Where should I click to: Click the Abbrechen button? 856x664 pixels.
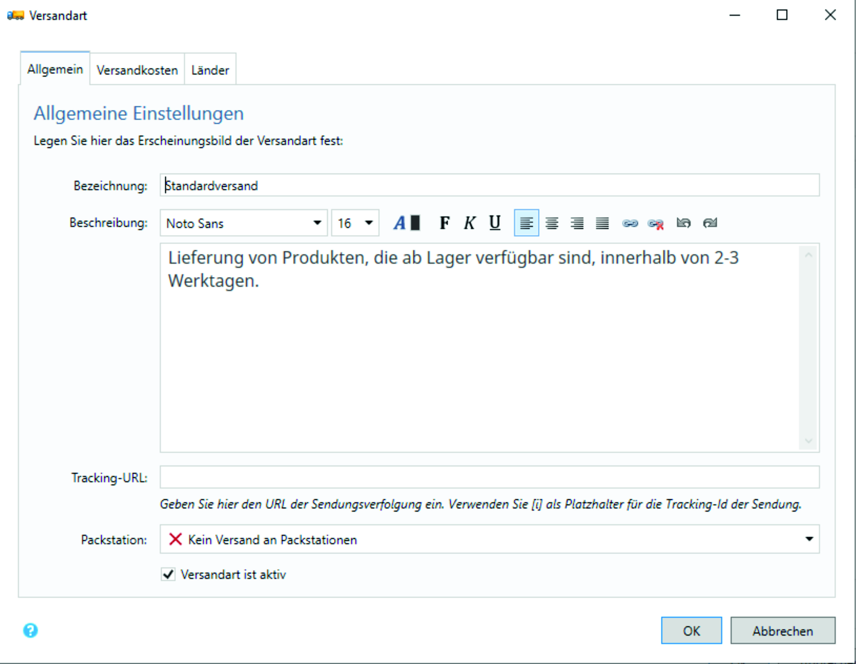tap(783, 630)
